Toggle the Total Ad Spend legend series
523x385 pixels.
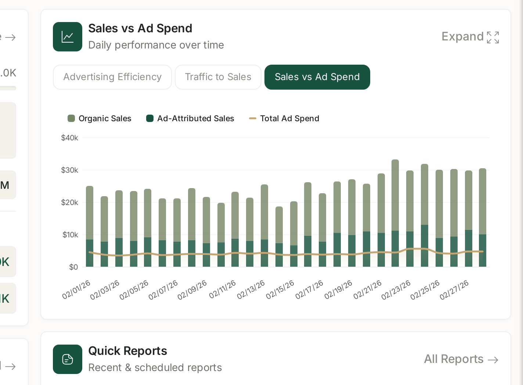(x=284, y=118)
